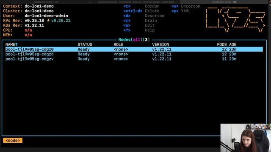The height and width of the screenshot is (152, 271).
Task: Click the STATUS column header
Action: [85, 44]
